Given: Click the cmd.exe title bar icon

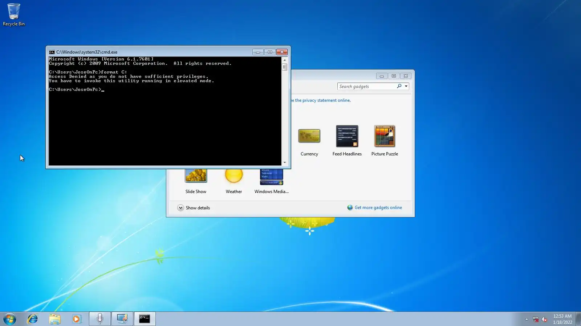Looking at the screenshot, I should click(x=52, y=52).
